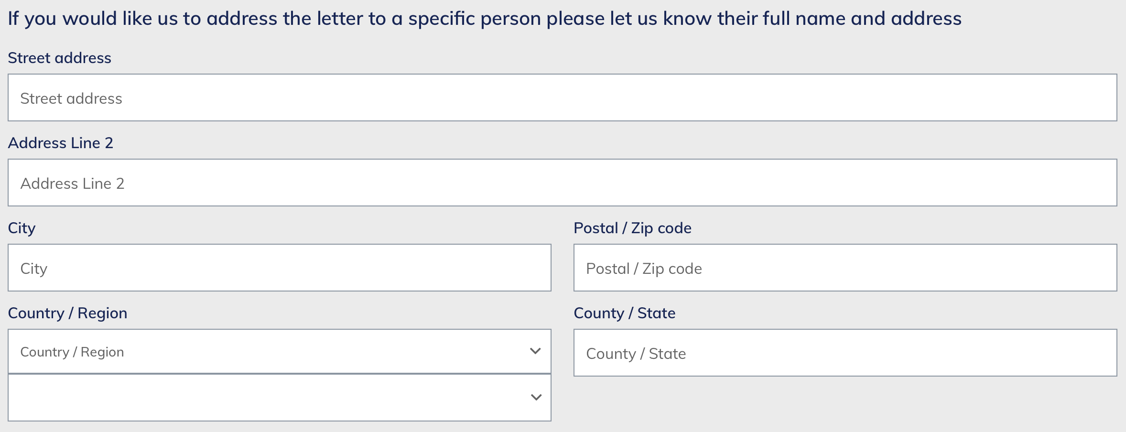Click the 'County / State' placeholder text
Screen dimensions: 1126x432
(x=636, y=354)
